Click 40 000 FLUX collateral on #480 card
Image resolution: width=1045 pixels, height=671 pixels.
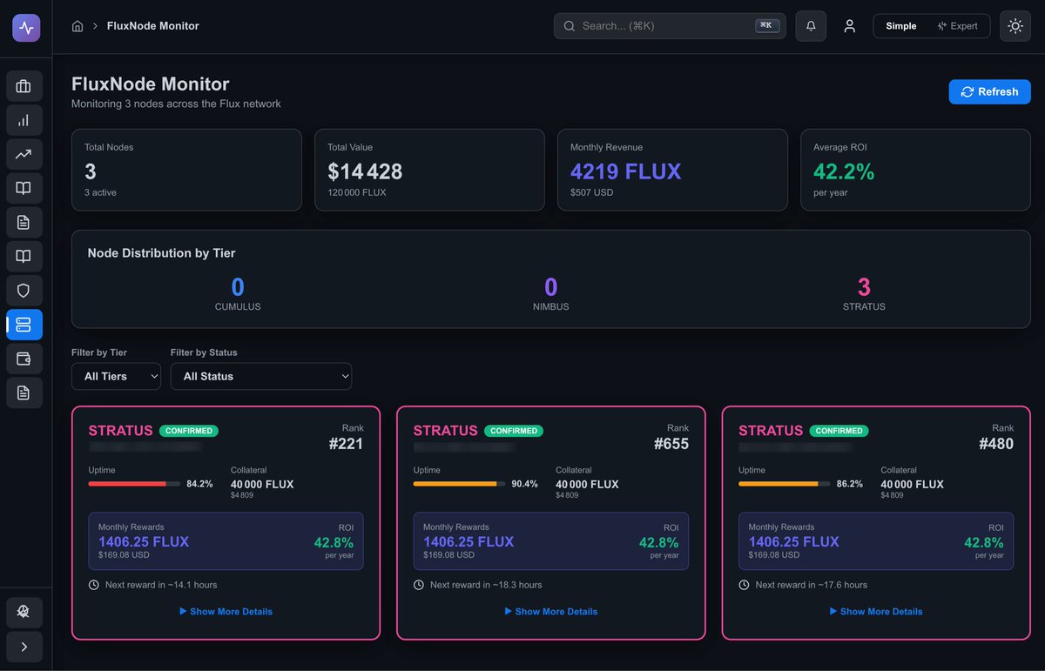tap(912, 485)
